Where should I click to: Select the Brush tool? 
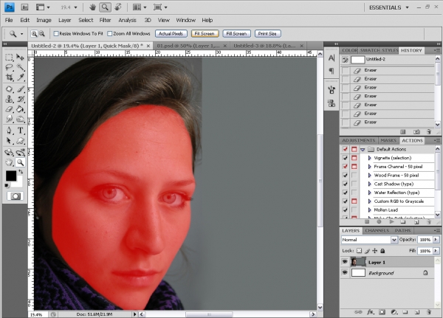pos(20,89)
